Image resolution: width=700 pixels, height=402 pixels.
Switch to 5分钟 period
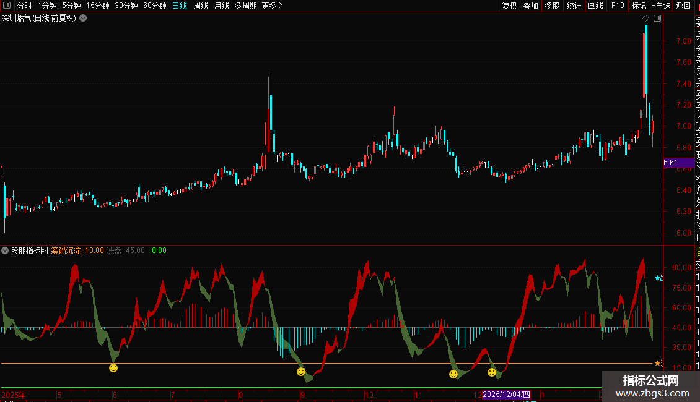[x=71, y=6]
